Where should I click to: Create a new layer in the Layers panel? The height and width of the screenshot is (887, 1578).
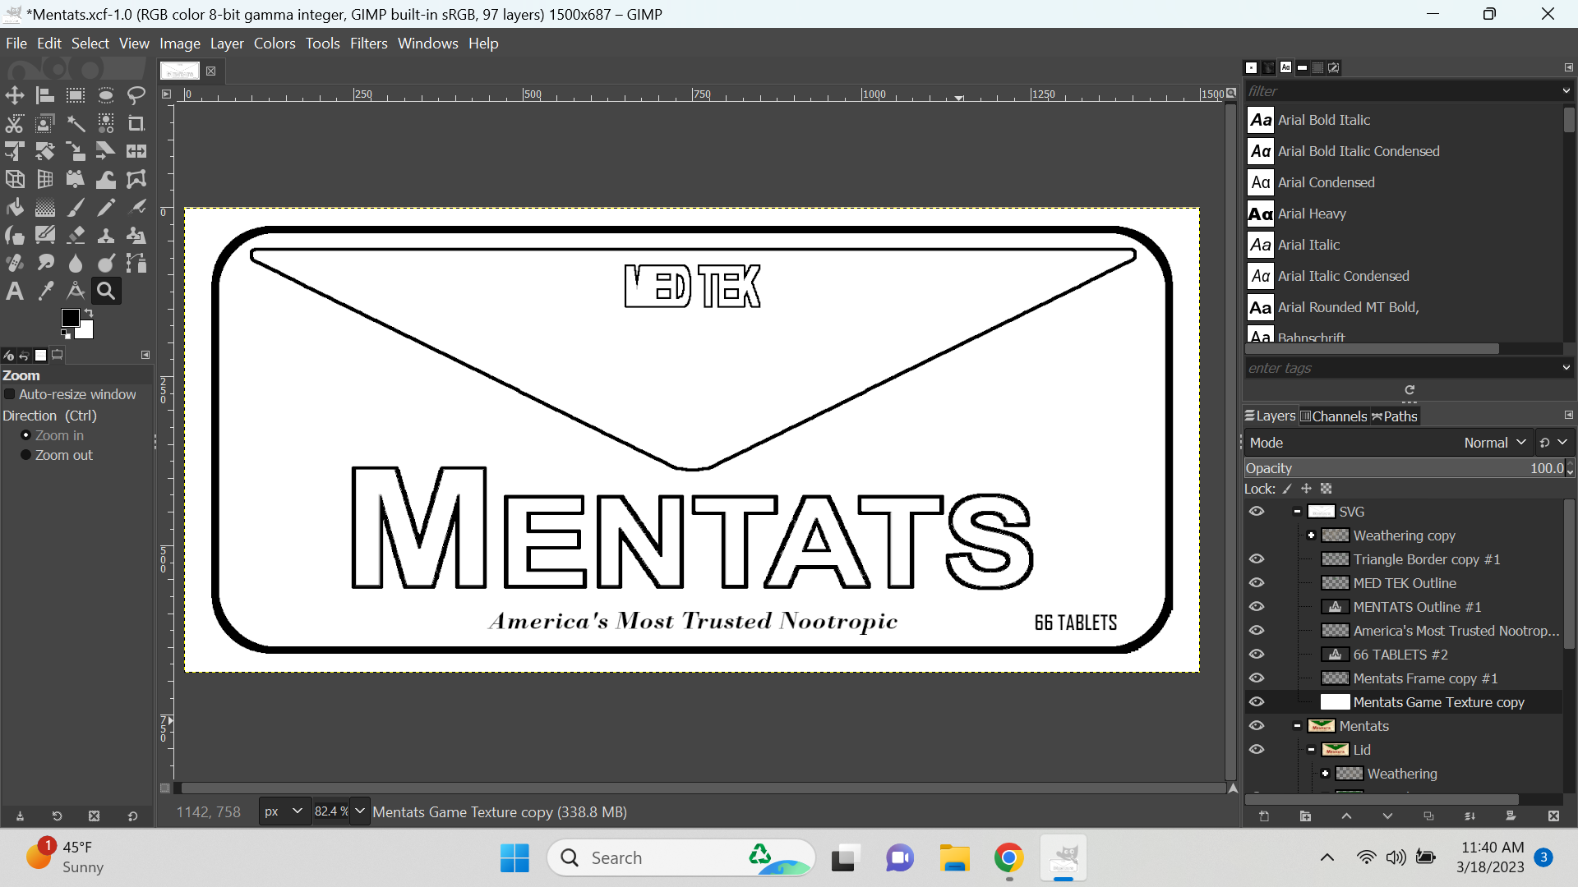tap(1264, 816)
